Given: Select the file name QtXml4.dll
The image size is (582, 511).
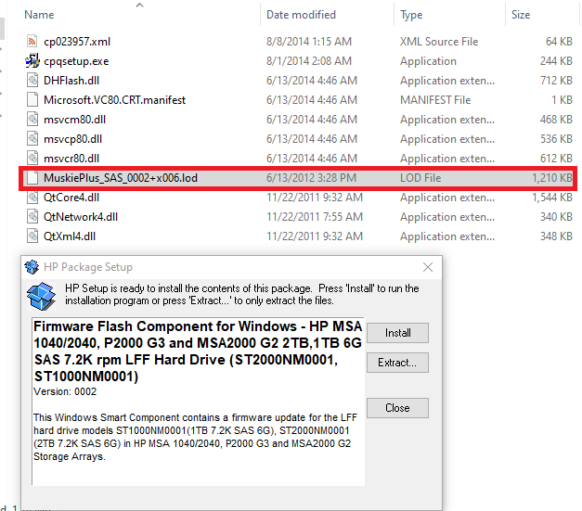Looking at the screenshot, I should [x=70, y=236].
